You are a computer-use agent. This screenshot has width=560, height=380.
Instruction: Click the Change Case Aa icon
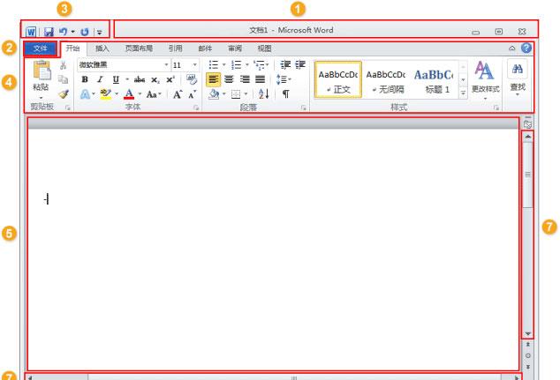[x=152, y=94]
